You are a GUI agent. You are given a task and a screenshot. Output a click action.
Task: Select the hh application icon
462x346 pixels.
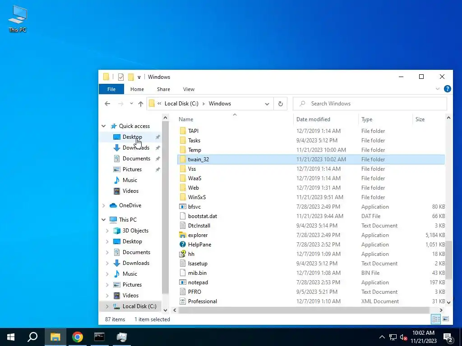(183, 254)
